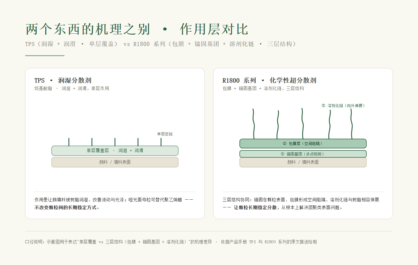Select the "① 锚固基团（多点吸附）" layer bar
Image resolution: width=418 pixels, height=265 pixels.
[303, 154]
